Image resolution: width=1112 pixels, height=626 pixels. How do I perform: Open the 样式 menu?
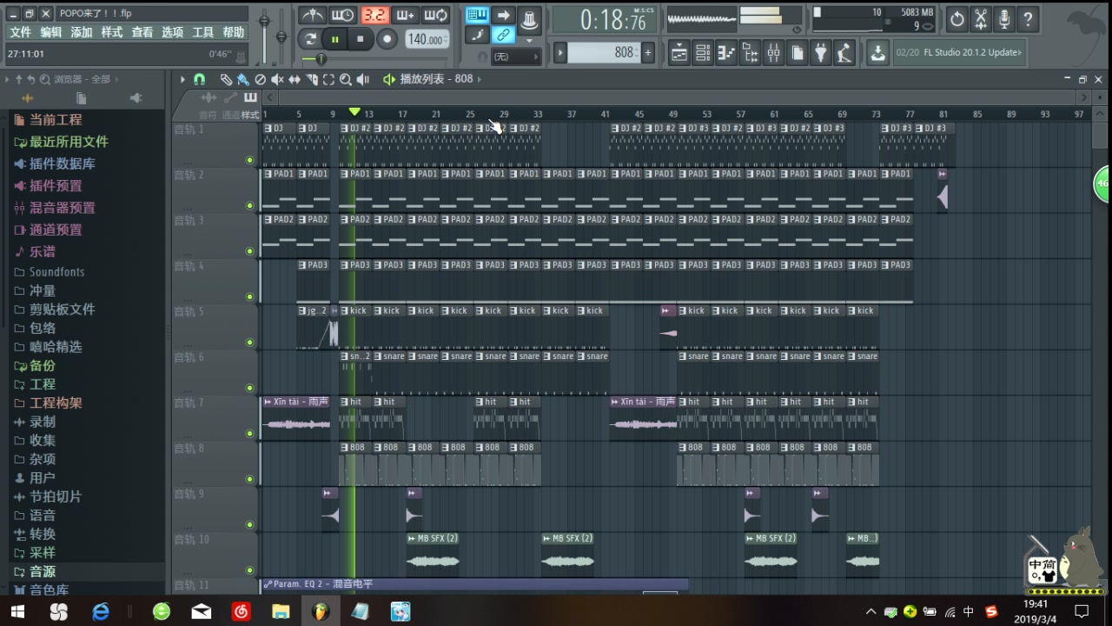pos(112,32)
